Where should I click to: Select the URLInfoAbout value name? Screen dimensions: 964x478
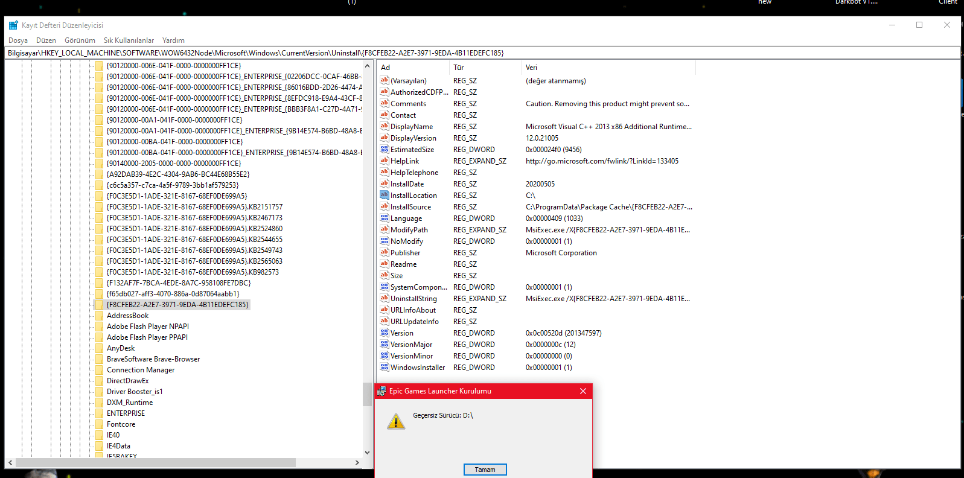413,310
